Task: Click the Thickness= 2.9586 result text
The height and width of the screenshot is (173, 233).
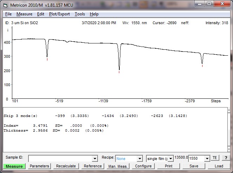Action: 26,131
